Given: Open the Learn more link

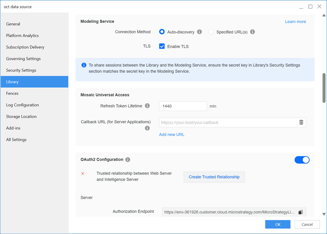Looking at the screenshot, I should point(295,22).
